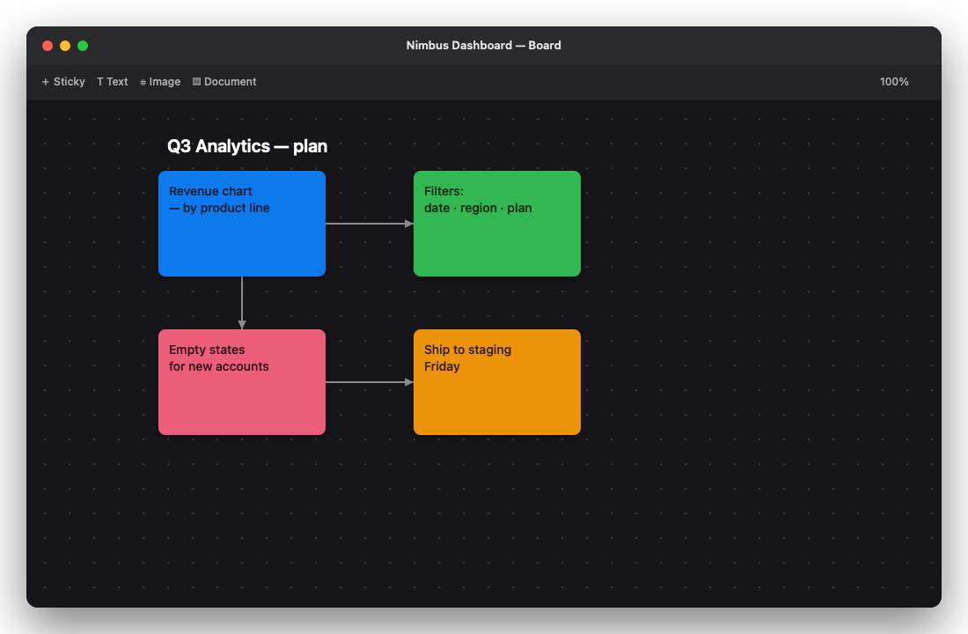Maximize the window with the green button
Screen dimensions: 968x634
[83, 46]
